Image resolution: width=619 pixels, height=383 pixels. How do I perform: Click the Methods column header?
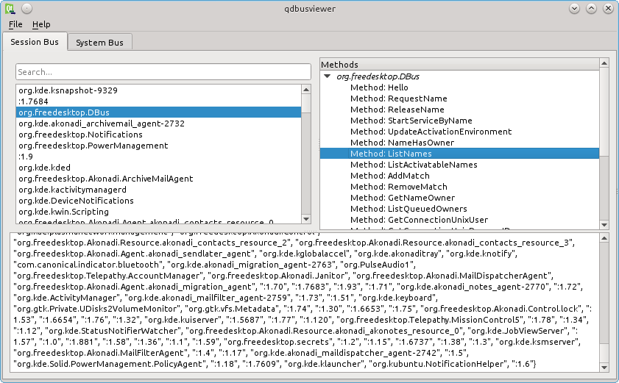pos(459,65)
